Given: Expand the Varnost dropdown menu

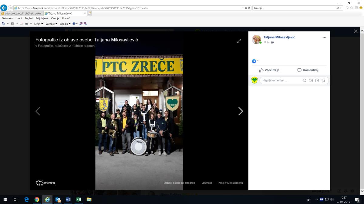Looking at the screenshot, I should [x=51, y=24].
